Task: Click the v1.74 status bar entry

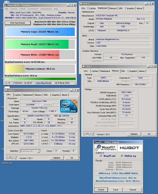Action: point(8,83)
